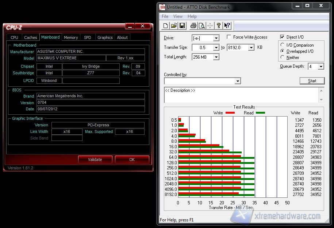This screenshot has width=334, height=228.
Task: Save results with the floppy disk icon
Action: point(182,25)
